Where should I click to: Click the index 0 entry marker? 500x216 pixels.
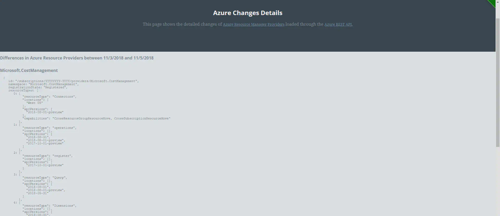click(x=15, y=94)
